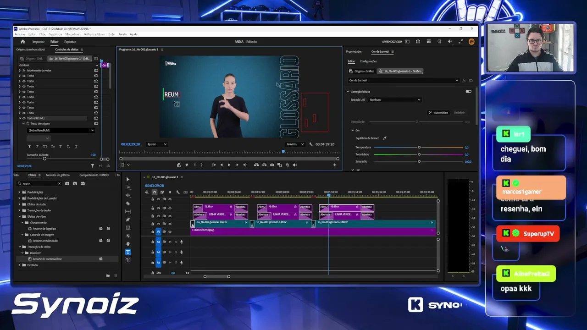Viewport: 587px width, 330px height.
Task: Go to the Premiere home screen icon
Action: (x=22, y=42)
